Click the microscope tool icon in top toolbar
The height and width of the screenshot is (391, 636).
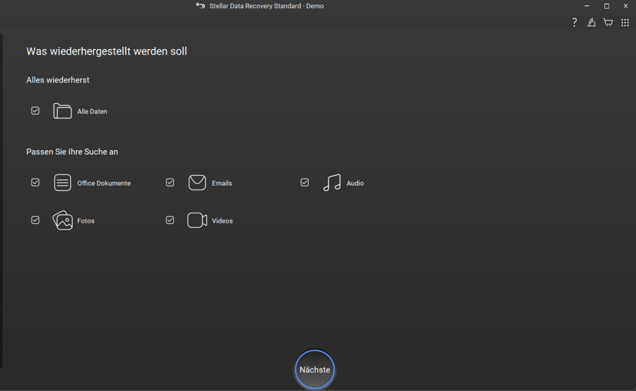coord(591,22)
